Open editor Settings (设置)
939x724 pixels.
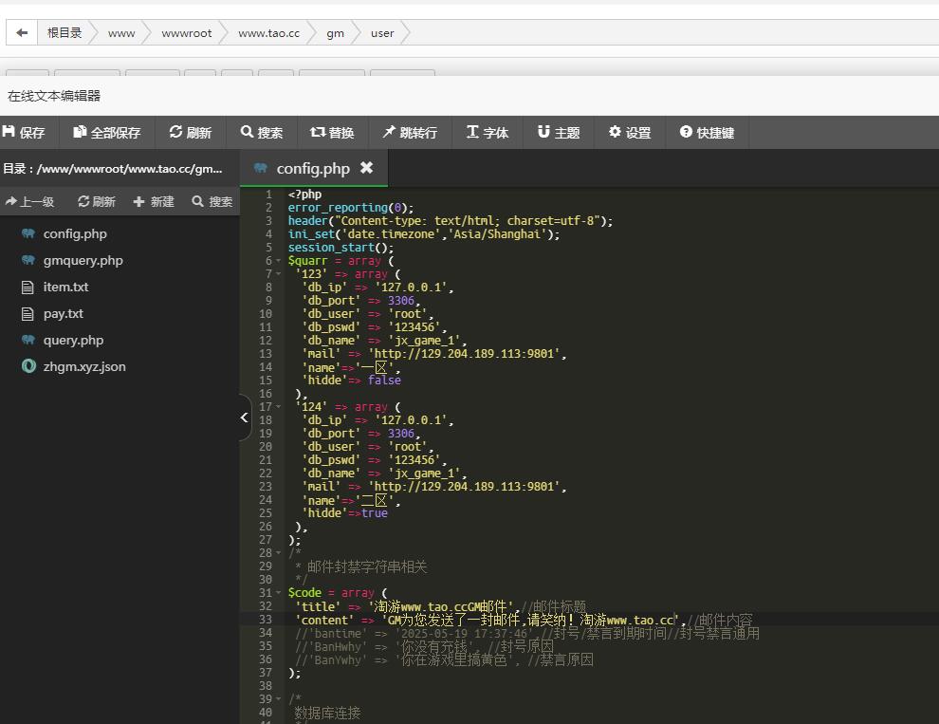pos(630,133)
